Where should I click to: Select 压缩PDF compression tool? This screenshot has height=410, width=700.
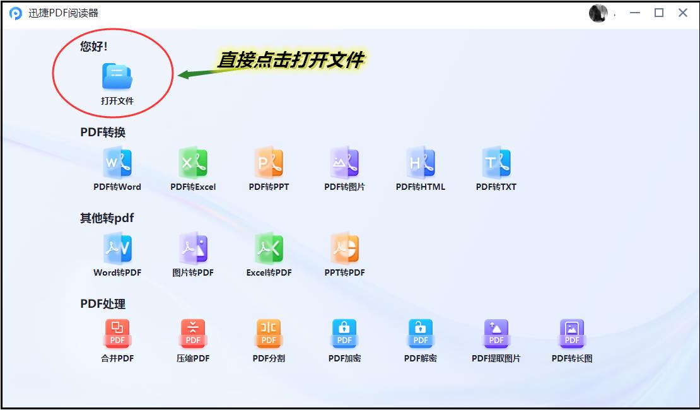point(193,334)
